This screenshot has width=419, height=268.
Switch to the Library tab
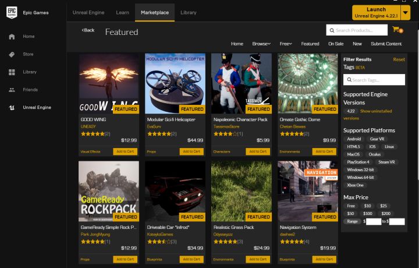pos(189,13)
